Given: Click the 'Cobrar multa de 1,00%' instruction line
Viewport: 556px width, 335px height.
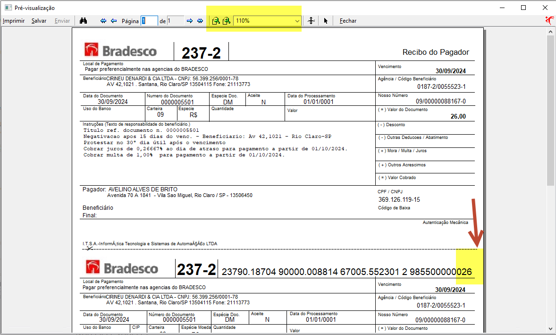Looking at the screenshot, I should [184, 155].
